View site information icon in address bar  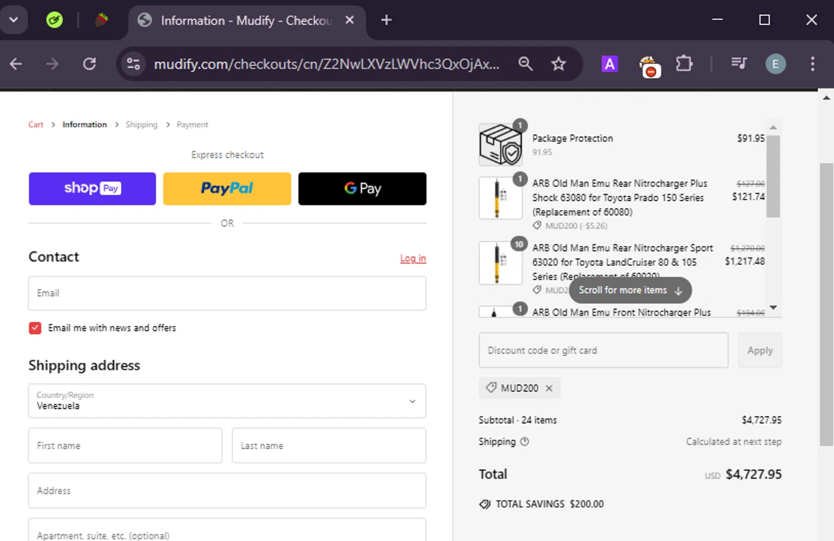coord(133,64)
